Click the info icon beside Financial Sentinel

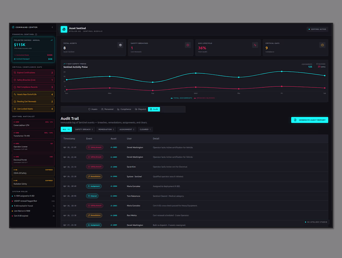(x=36, y=34)
